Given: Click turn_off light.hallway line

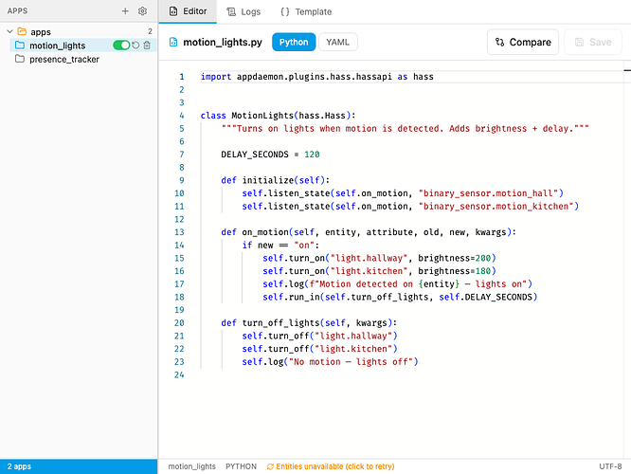Looking at the screenshot, I should (319, 336).
